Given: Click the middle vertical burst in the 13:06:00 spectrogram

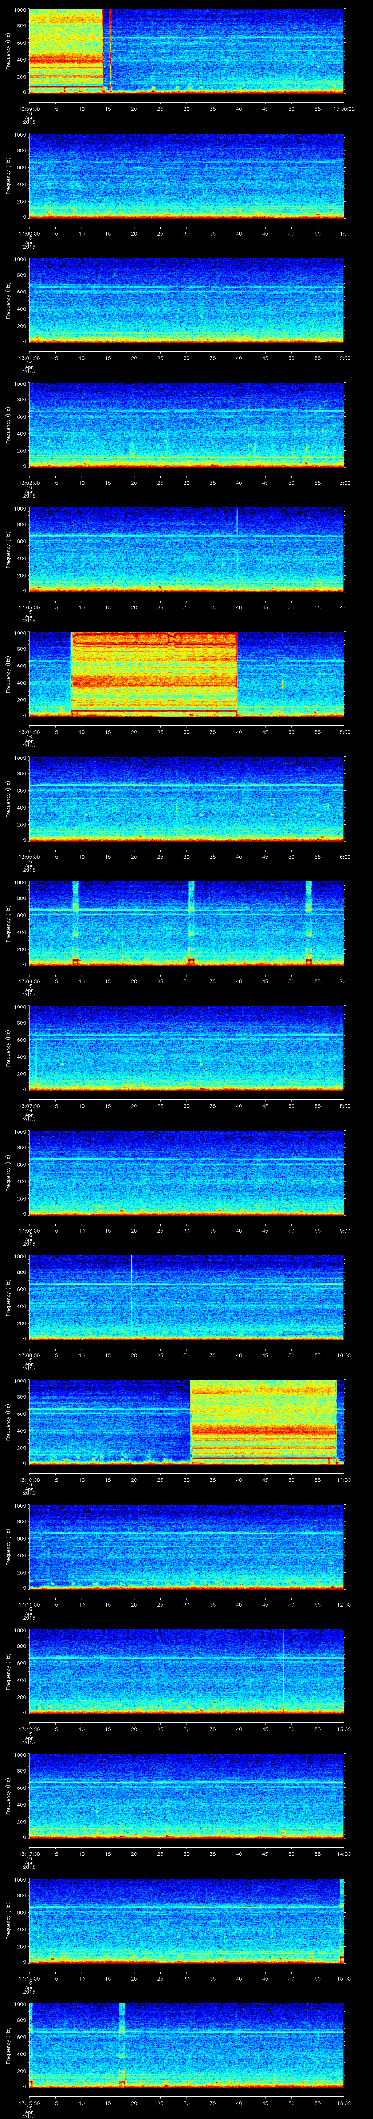Looking at the screenshot, I should [191, 921].
